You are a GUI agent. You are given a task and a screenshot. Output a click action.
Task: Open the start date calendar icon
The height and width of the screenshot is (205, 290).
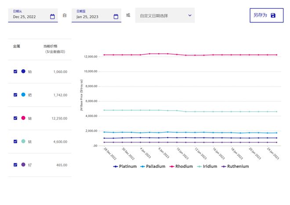pos(52,17)
